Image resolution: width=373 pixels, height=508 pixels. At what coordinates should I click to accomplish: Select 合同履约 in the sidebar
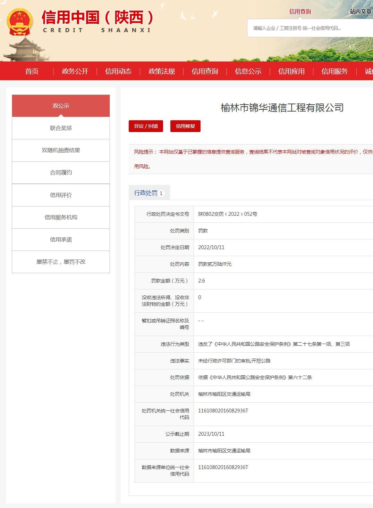[61, 172]
